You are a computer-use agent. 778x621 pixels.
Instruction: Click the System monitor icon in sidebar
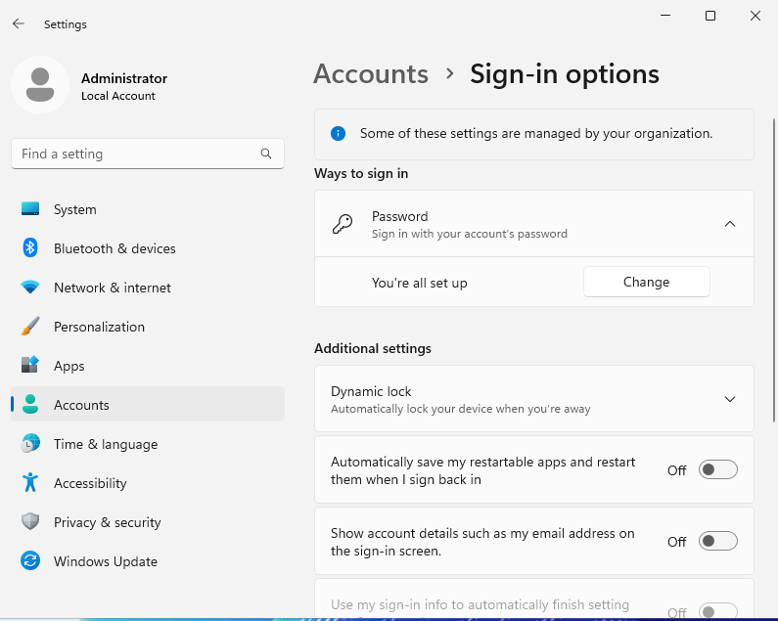30,209
